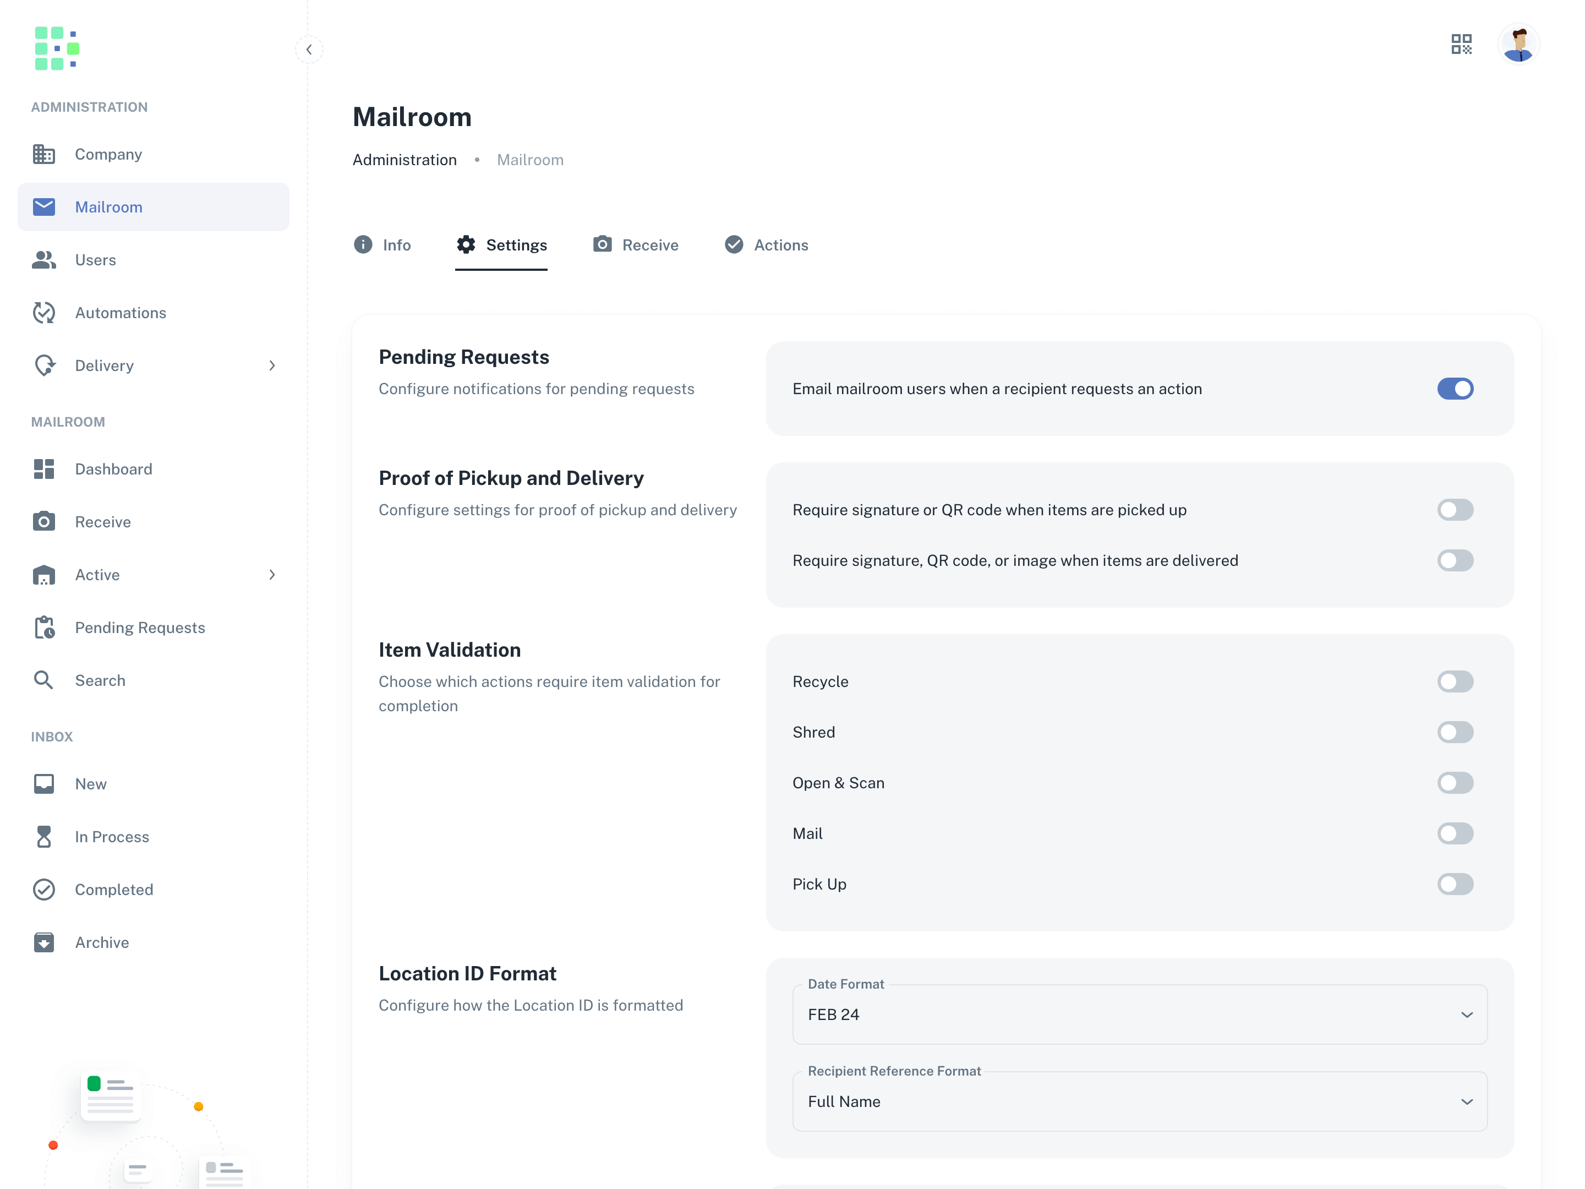Open the Recipient Reference Format dropdown

click(x=1139, y=1101)
